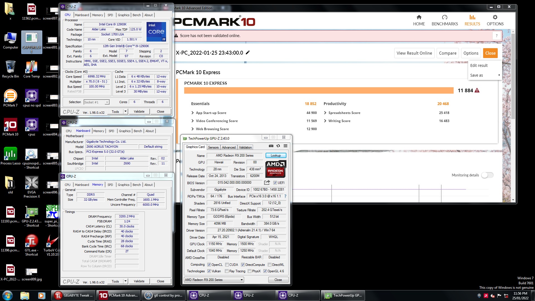Screen dimensions: 535x301
Task: Open GPU selection dropdown in GPU-Z
Action: [214, 280]
